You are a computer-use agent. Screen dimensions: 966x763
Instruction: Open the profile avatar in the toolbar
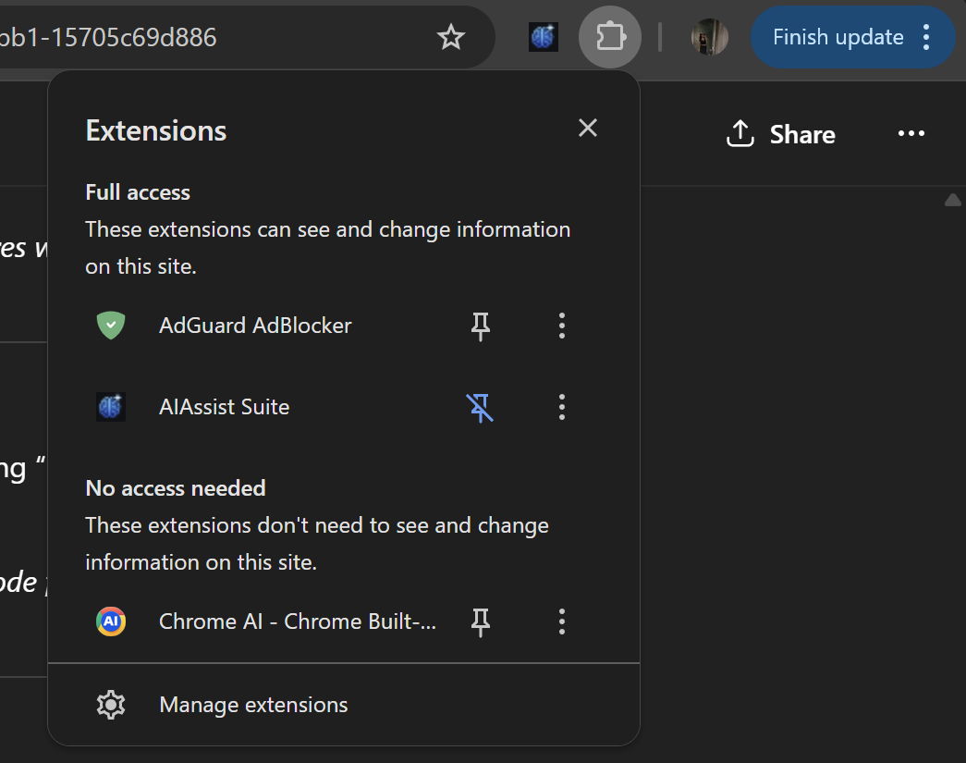pos(709,37)
